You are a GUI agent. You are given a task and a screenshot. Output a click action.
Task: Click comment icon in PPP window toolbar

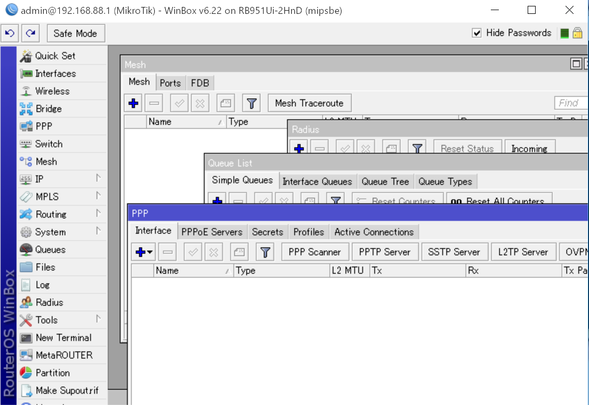(x=239, y=252)
